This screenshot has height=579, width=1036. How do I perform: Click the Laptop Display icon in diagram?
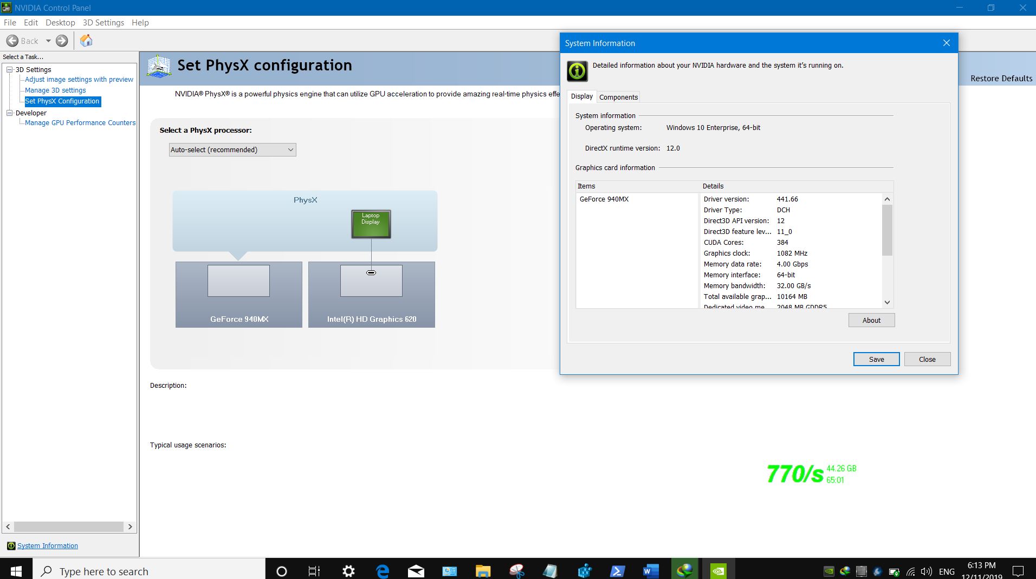[371, 224]
